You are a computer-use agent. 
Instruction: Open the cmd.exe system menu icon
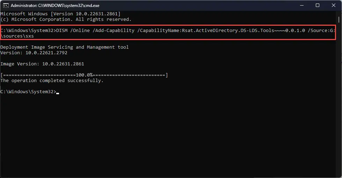point(6,6)
